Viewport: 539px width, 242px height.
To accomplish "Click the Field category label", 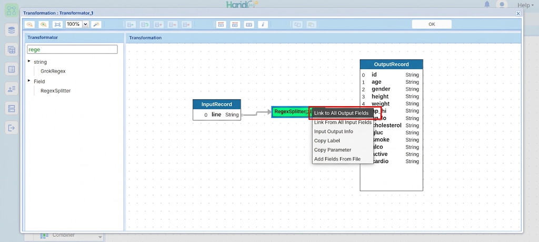I will [x=39, y=82].
